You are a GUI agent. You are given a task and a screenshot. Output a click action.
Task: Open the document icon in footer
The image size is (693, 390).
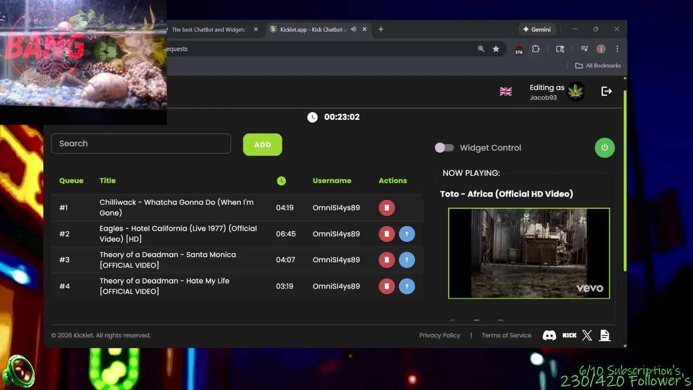pyautogui.click(x=605, y=335)
